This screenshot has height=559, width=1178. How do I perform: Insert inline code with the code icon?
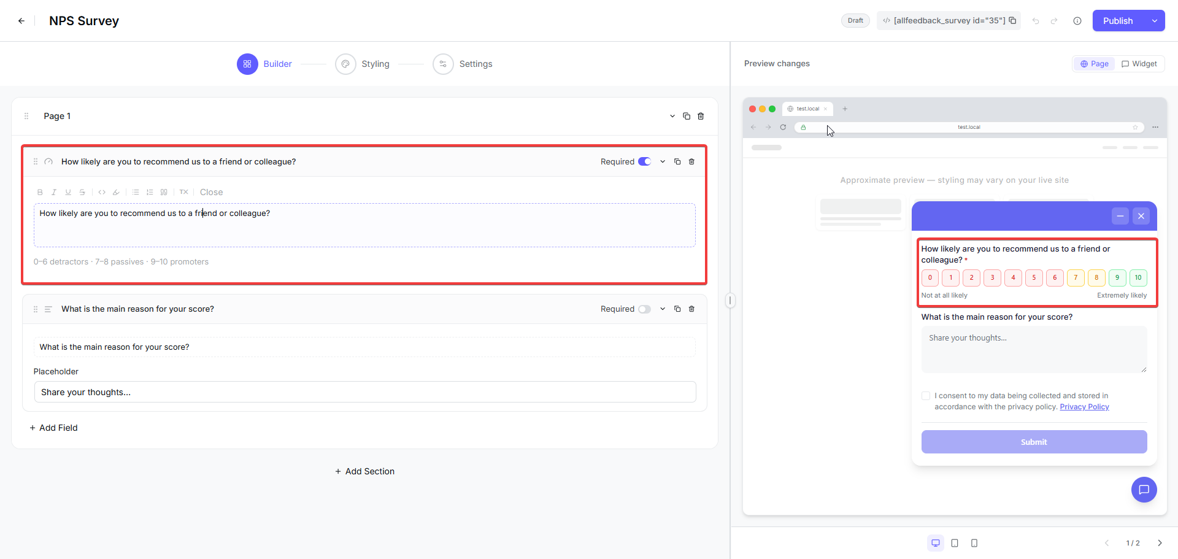[102, 192]
